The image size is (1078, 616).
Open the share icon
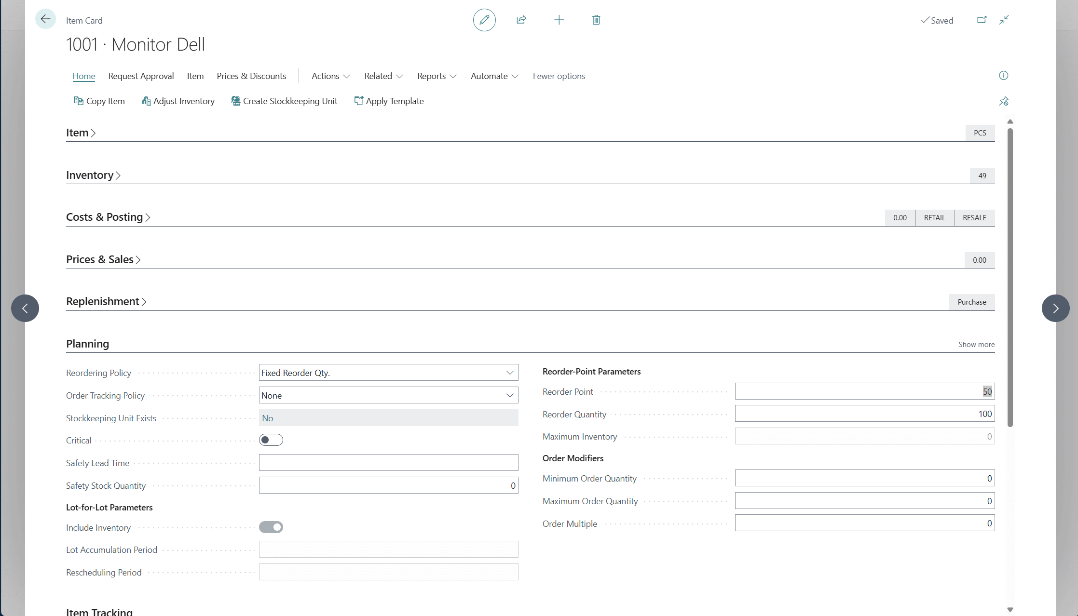pos(521,20)
